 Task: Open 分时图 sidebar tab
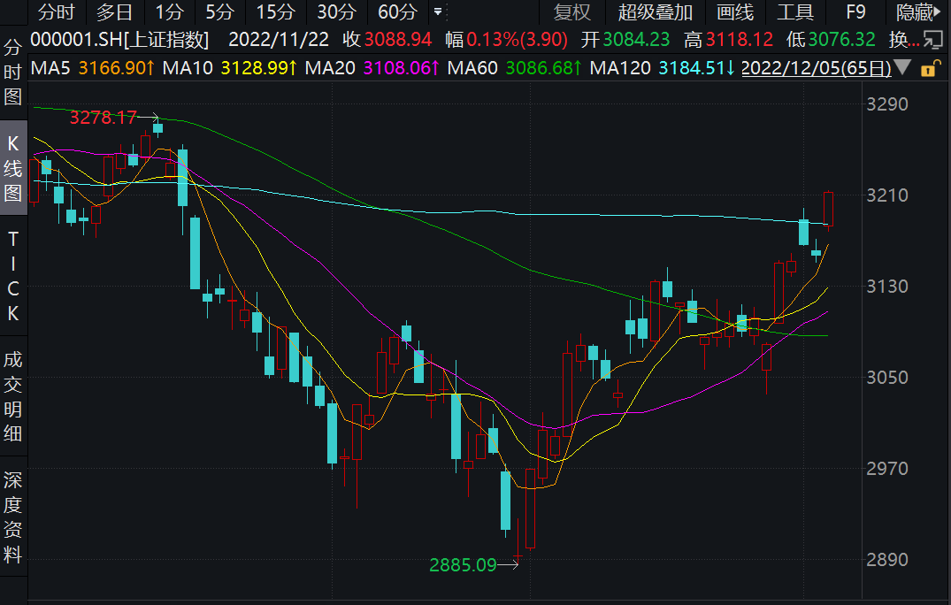pyautogui.click(x=12, y=73)
